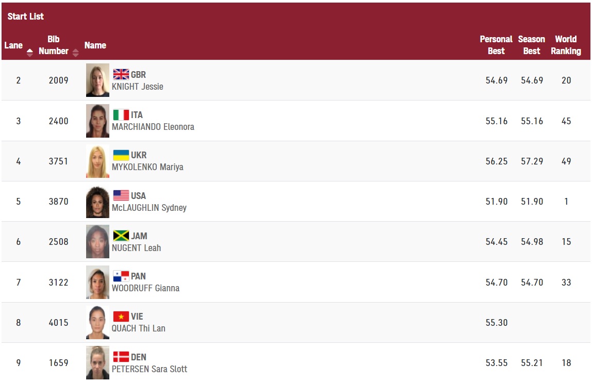
Task: Open MARCHIANDO Eleonora photo thumbnail
Action: (98, 121)
